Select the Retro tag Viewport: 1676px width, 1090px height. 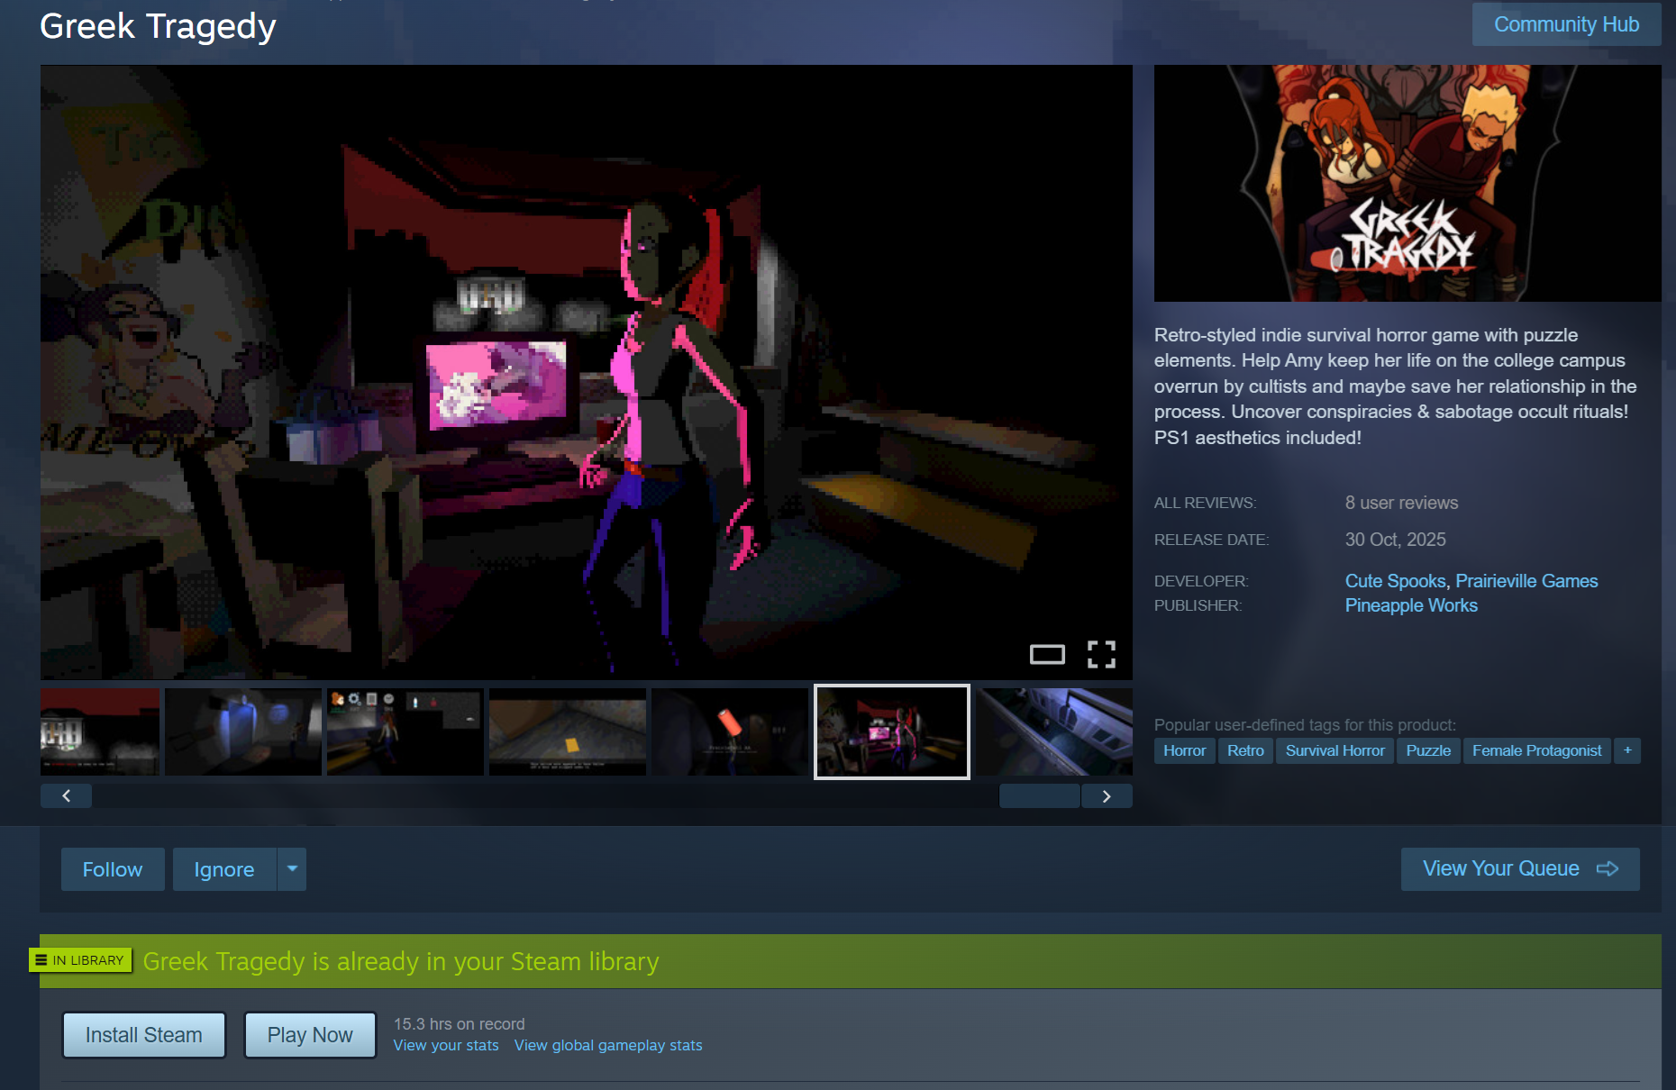pos(1245,750)
